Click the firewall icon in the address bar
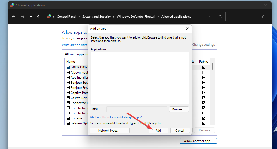The width and height of the screenshot is (277, 149). click(49, 16)
